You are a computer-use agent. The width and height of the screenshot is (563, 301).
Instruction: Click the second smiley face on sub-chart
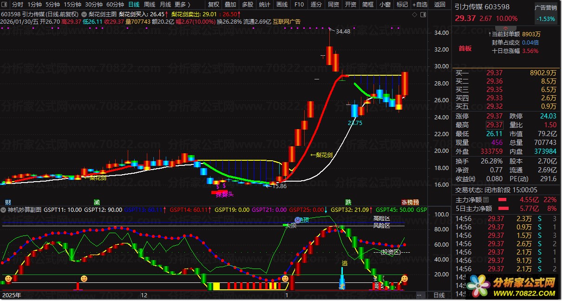(84, 278)
